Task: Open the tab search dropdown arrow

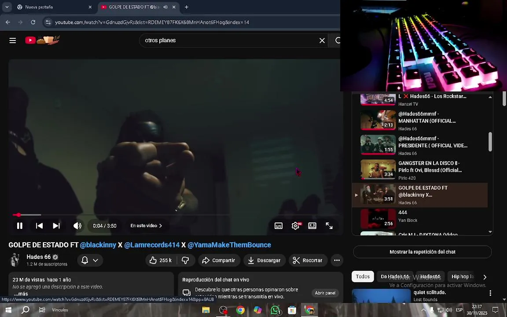Action: point(7,7)
